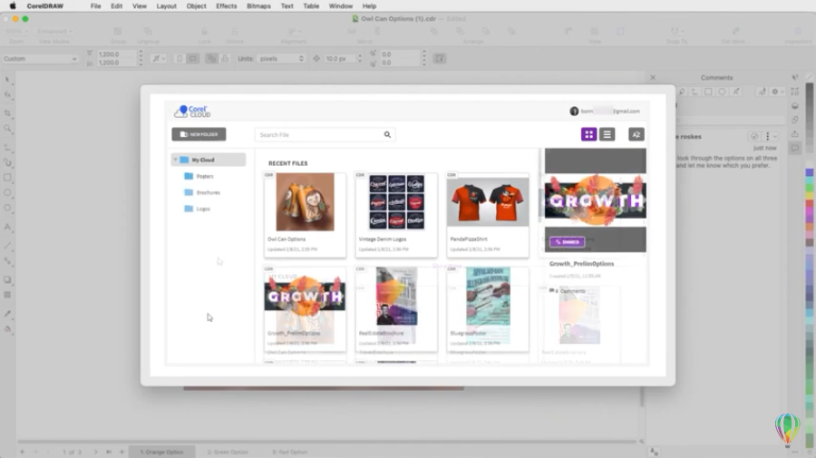This screenshot has width=816, height=458.
Task: Select the Crop tool in the toolbox
Action: click(x=7, y=113)
